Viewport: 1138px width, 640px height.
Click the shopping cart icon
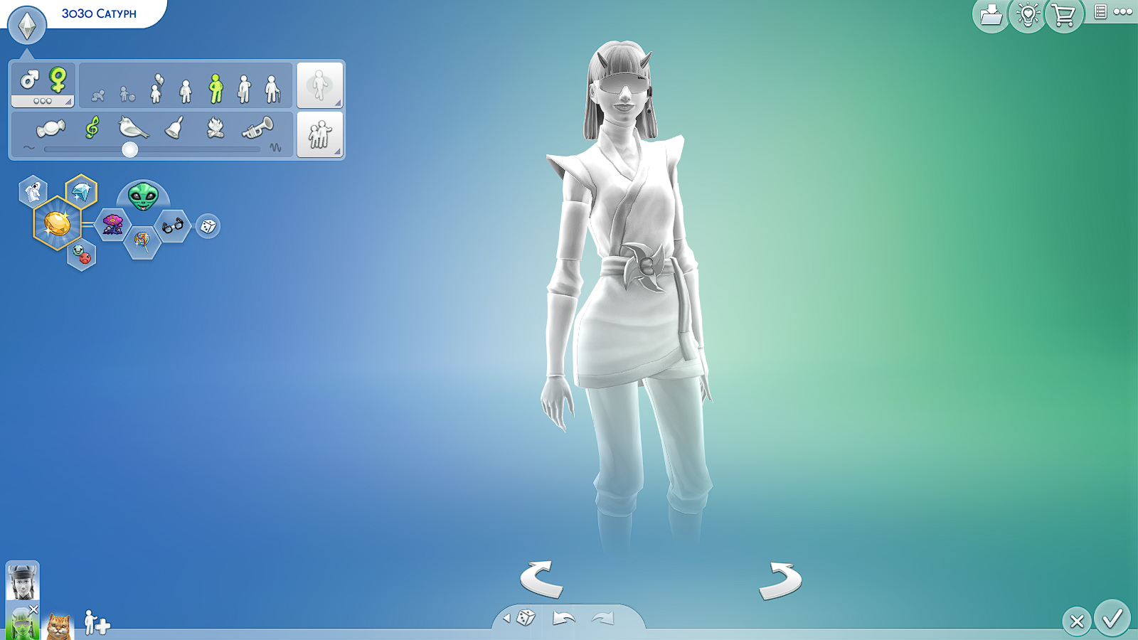click(1063, 13)
